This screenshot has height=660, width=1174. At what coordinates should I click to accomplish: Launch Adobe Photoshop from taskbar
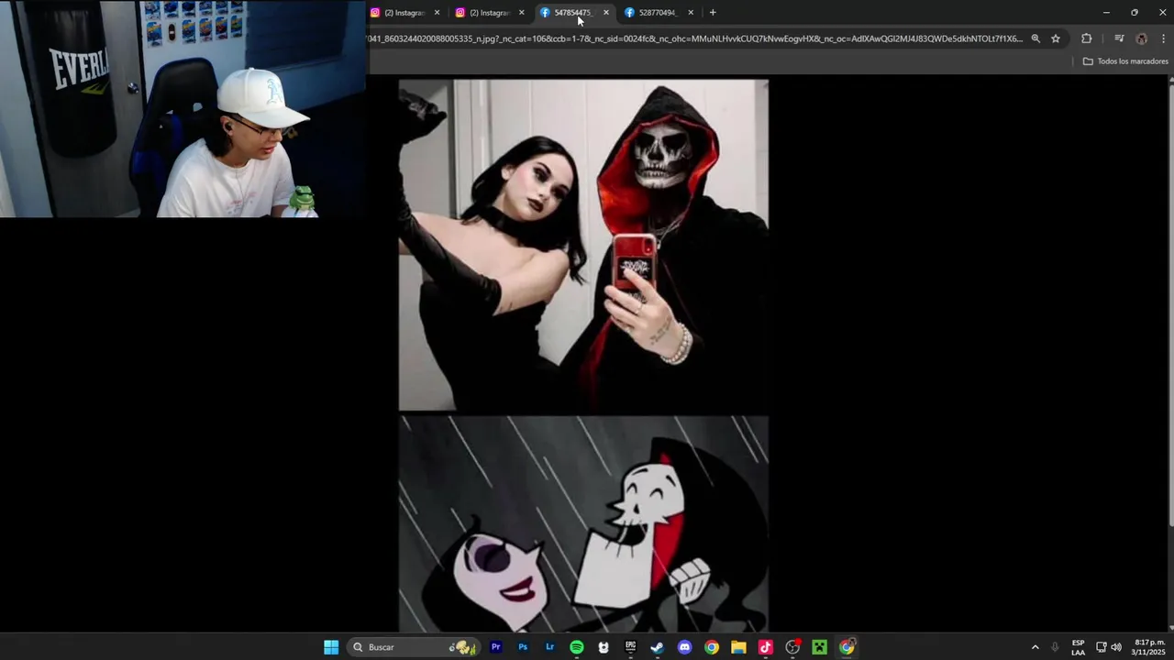pos(523,647)
